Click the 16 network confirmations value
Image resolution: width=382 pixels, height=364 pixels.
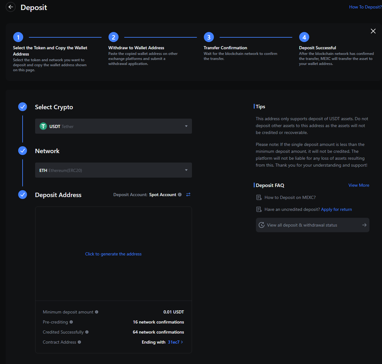[158, 322]
